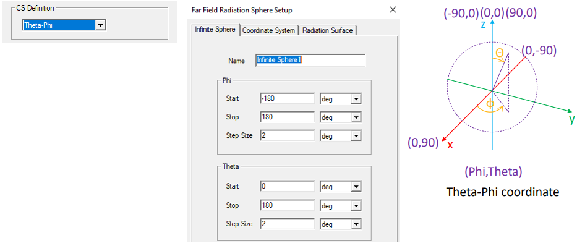Close the Far Field Radiation Sphere Setup dialog
The image size is (577, 243).
coord(393,10)
